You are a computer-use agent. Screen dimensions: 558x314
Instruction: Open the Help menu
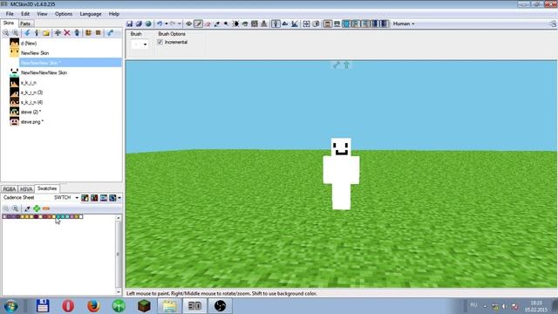click(x=114, y=14)
